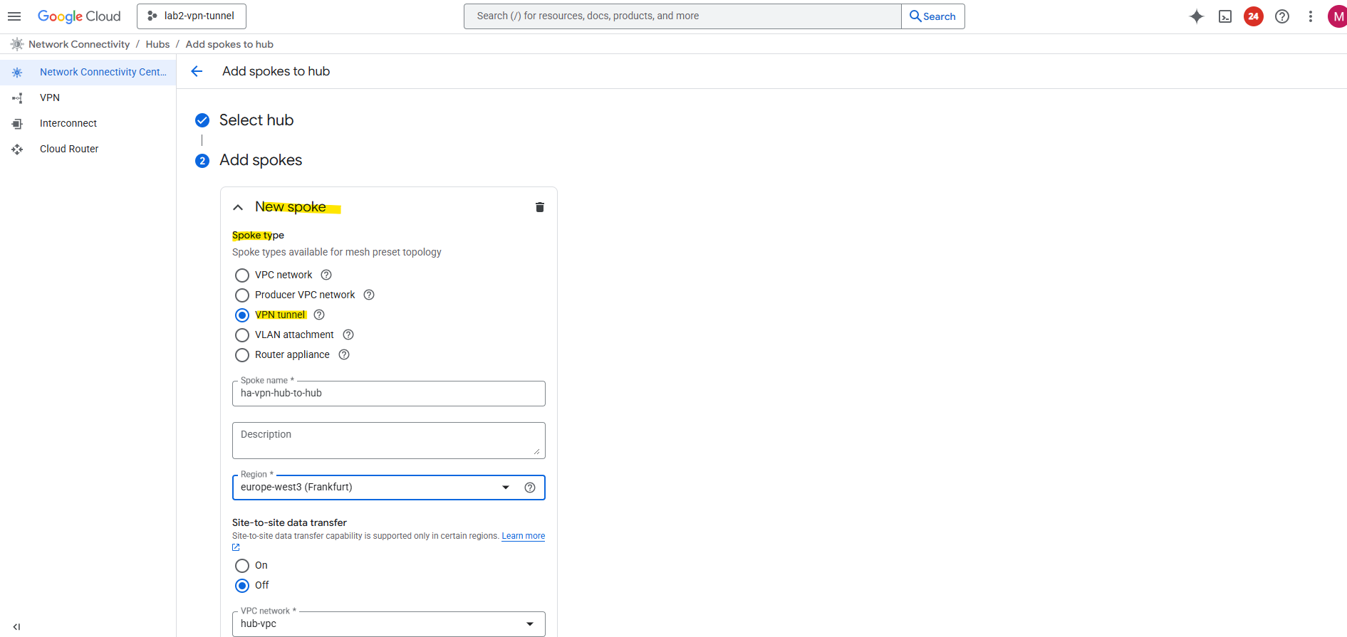Viewport: 1347px width, 637px height.
Task: Open the Learn more link
Action: (x=523, y=536)
